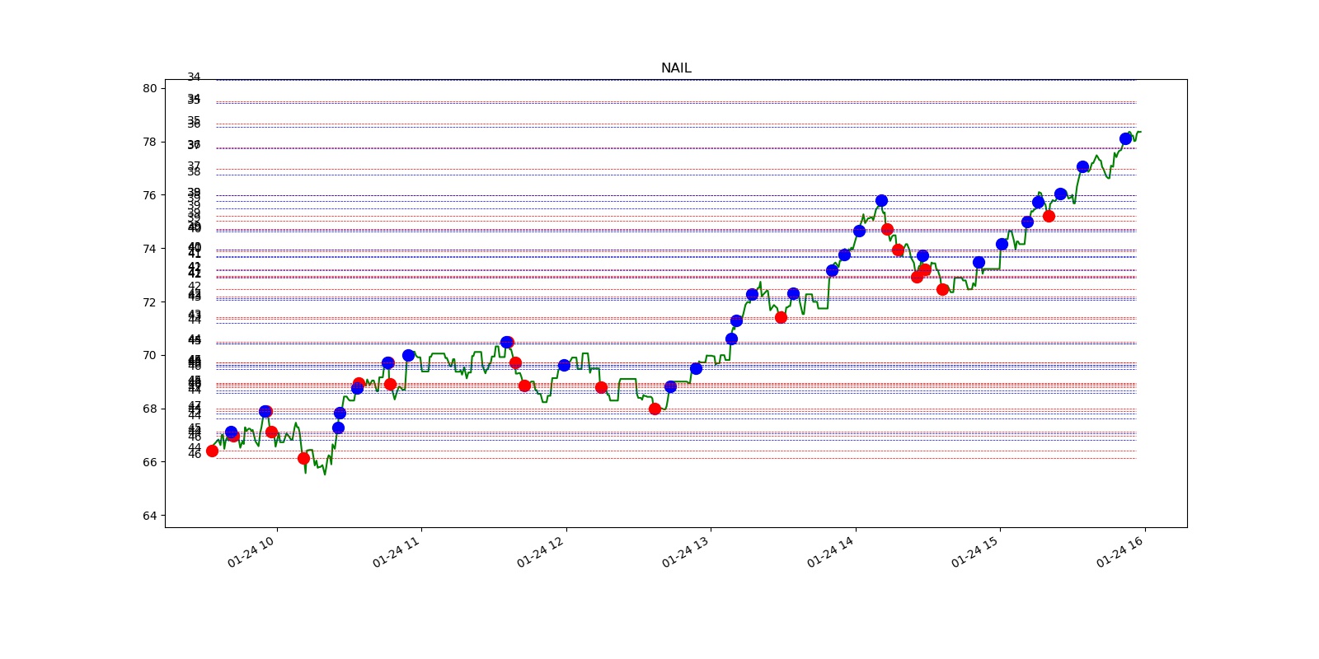Select the y-axis tick label 76
Screen dimensions: 1319x659
pyautogui.click(x=149, y=195)
